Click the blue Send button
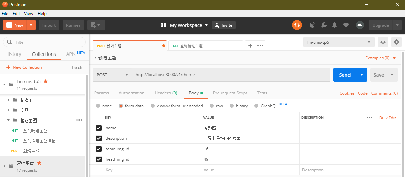 [x=345, y=75]
